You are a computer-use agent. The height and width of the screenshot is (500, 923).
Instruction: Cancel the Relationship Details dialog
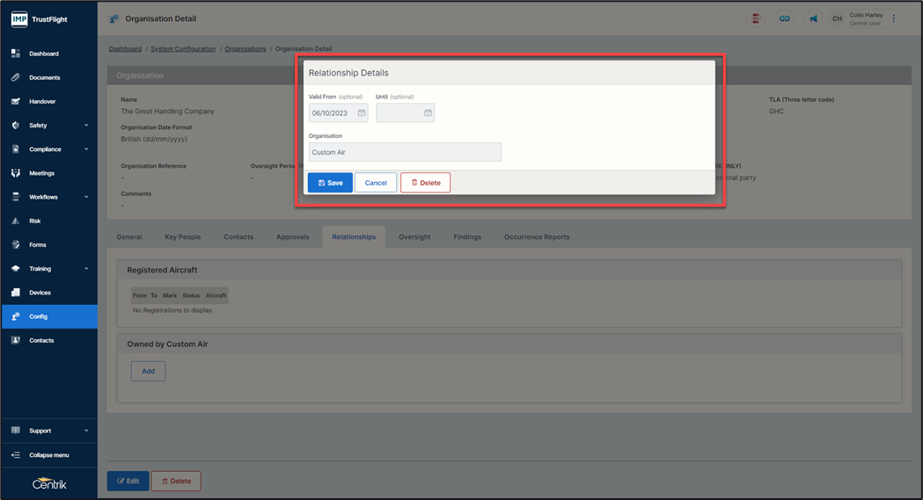[x=376, y=183]
